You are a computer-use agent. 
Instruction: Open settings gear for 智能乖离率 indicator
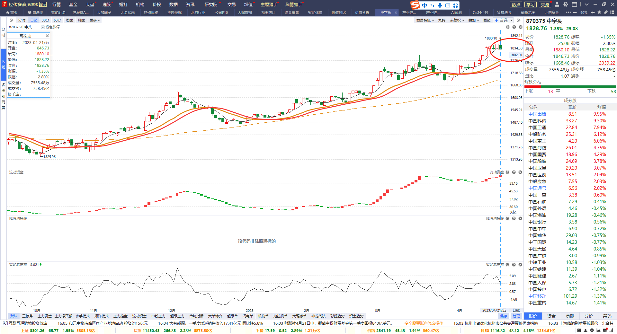pos(508,265)
